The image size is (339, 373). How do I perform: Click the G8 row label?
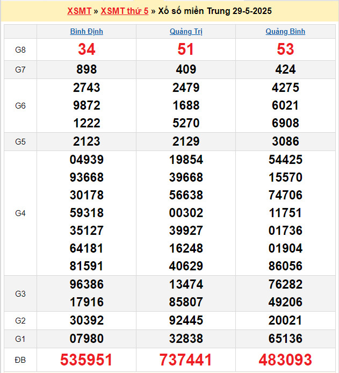click(x=20, y=50)
